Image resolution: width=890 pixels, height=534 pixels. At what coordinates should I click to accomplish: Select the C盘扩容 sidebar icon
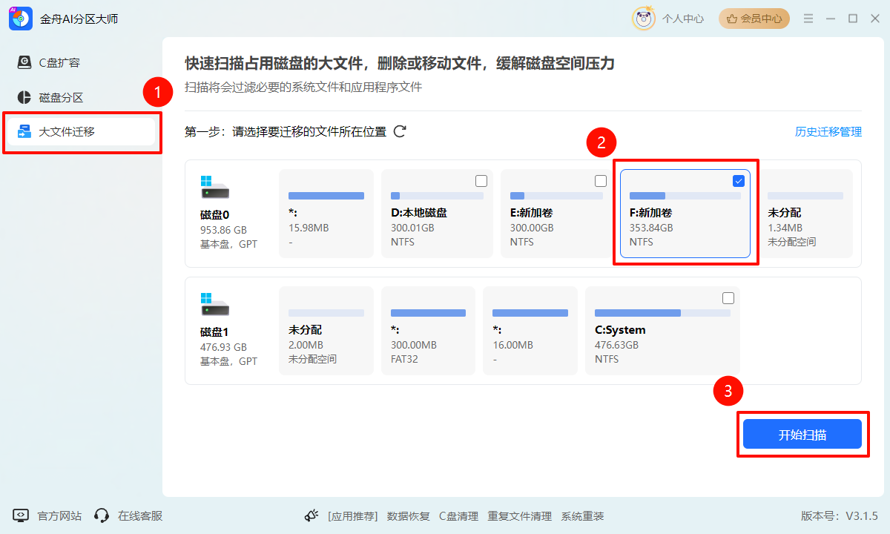pos(24,62)
